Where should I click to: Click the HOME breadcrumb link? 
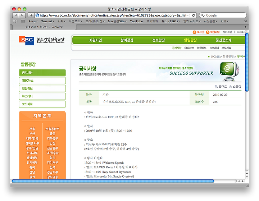215,56
